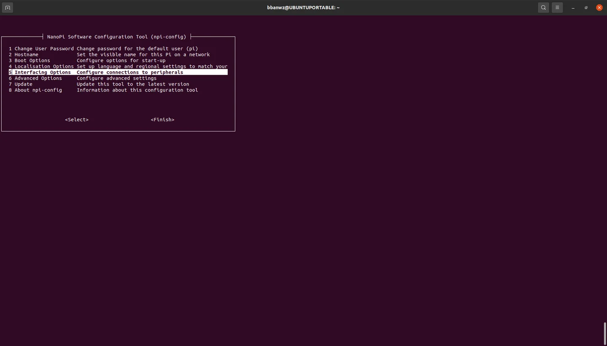Click 'Update this tool to the latest version' text
The image size is (607, 346).
coord(133,84)
